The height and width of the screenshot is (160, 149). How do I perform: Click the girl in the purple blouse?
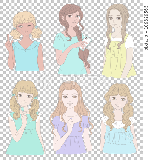click(x=71, y=117)
